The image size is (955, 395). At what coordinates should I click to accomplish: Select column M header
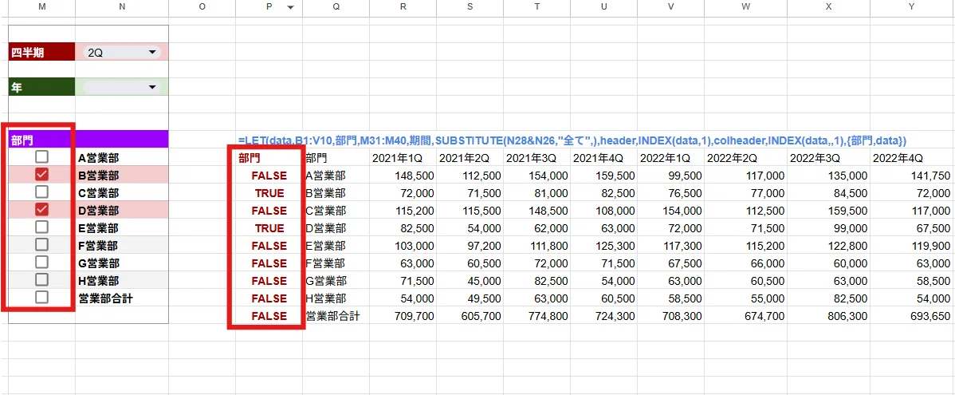pos(41,6)
